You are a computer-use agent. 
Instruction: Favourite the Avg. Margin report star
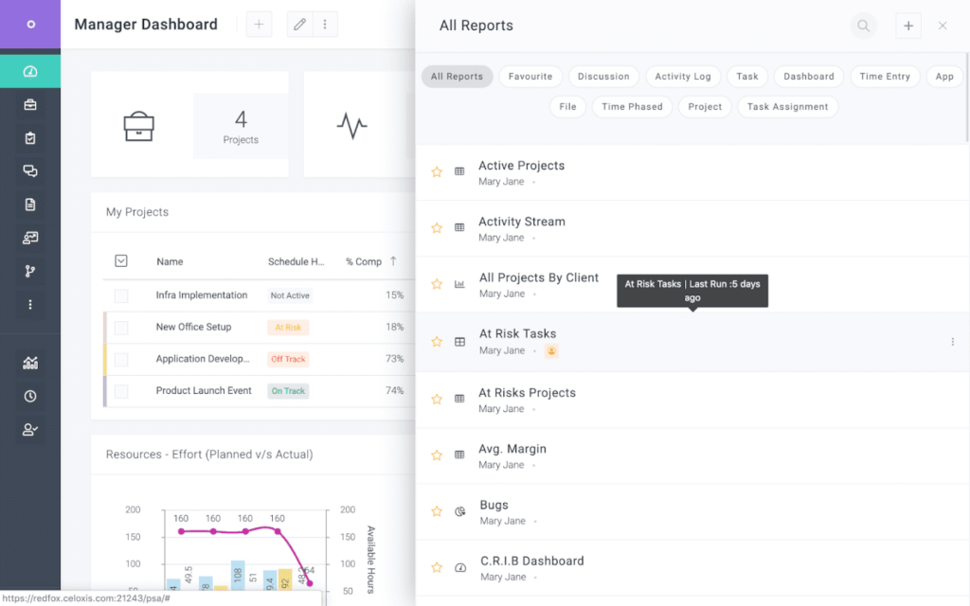click(x=437, y=455)
